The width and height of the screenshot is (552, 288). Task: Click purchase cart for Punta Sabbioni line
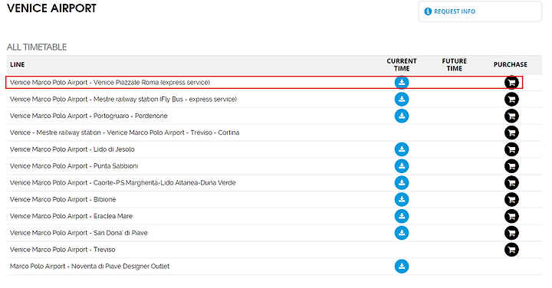[511, 166]
